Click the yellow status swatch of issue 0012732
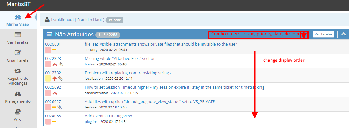 [x=48, y=79]
